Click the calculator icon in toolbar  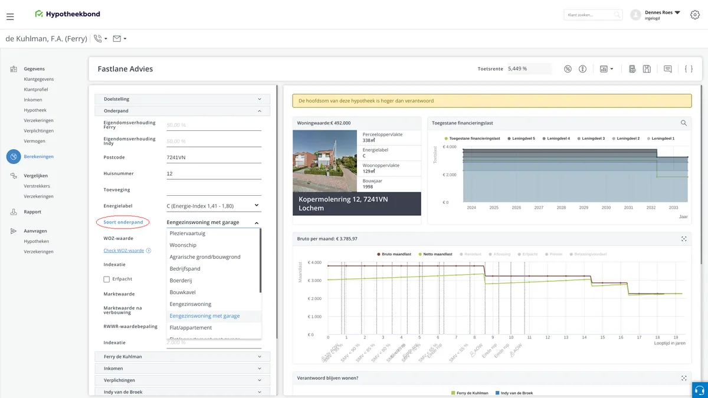(x=632, y=69)
